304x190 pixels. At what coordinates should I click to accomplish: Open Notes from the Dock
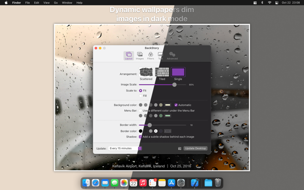coord(162,183)
